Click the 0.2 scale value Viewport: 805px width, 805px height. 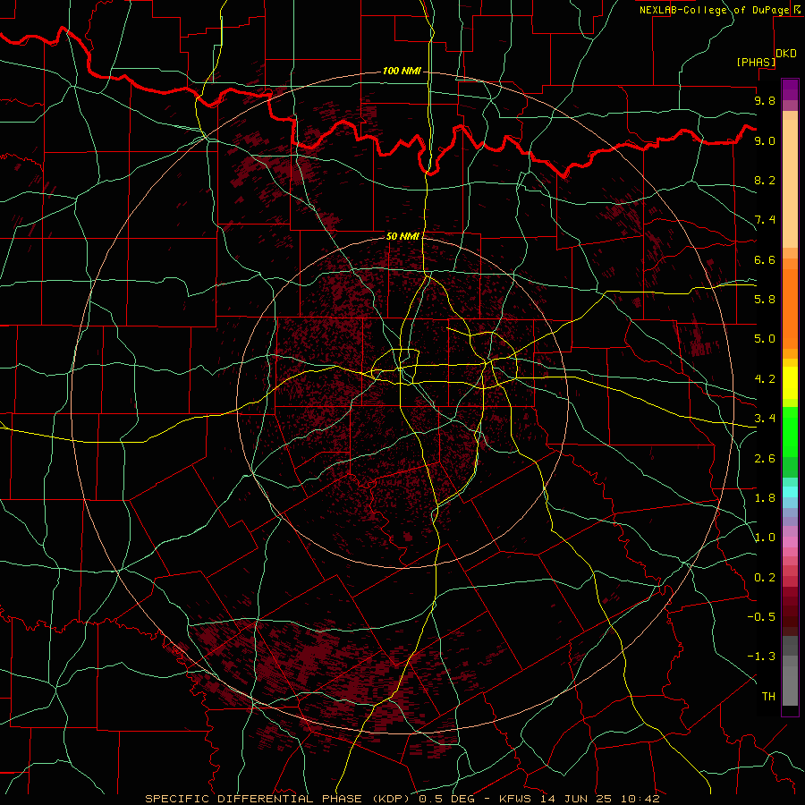point(765,578)
